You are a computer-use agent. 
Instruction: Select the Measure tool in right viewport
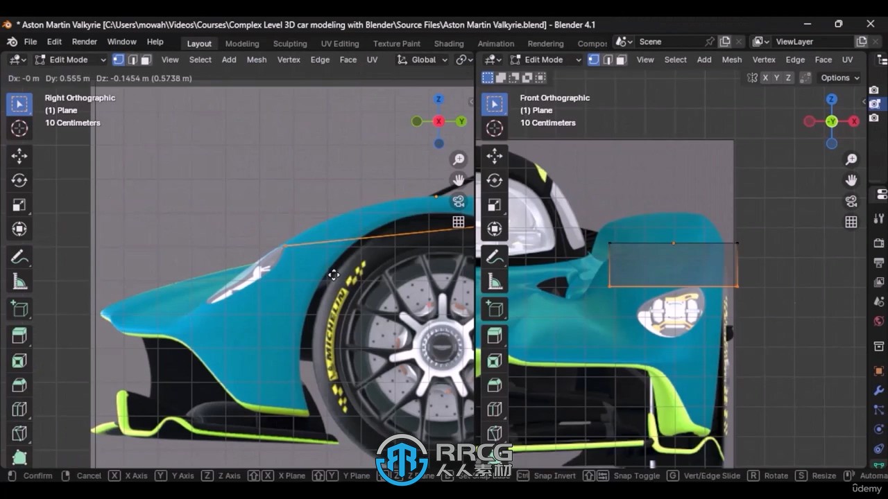pyautogui.click(x=495, y=282)
